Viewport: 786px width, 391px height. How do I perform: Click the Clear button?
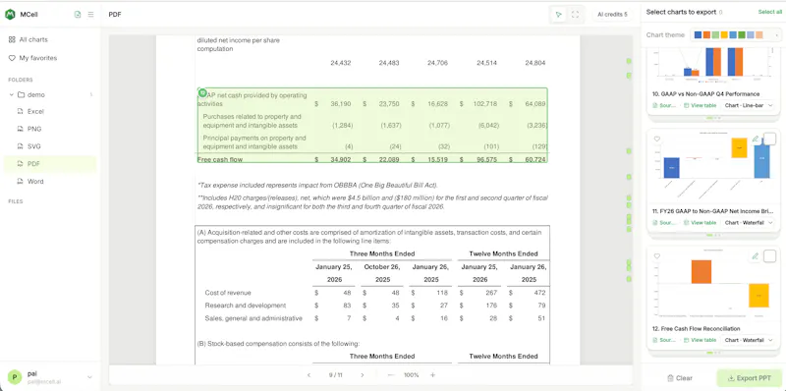click(x=679, y=378)
